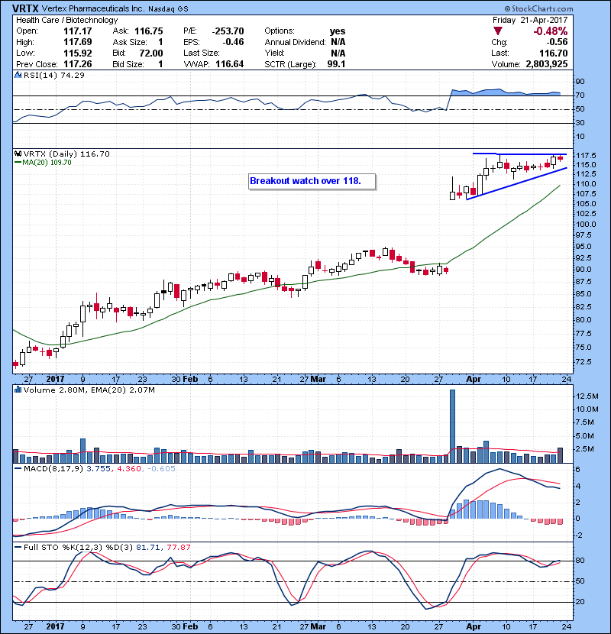Click the Volume panel bar-chart icon

pyautogui.click(x=18, y=390)
